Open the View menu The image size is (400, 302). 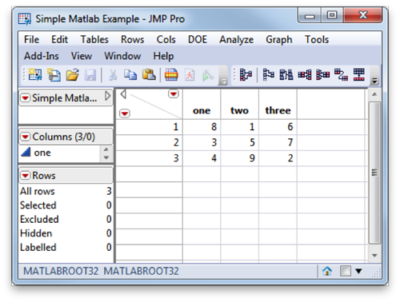(x=82, y=56)
